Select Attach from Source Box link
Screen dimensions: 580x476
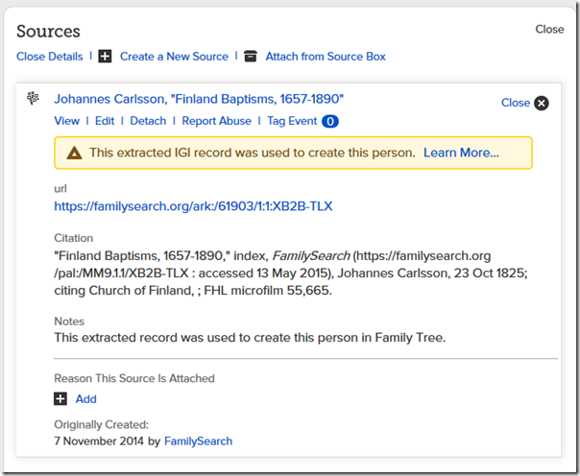coord(326,57)
